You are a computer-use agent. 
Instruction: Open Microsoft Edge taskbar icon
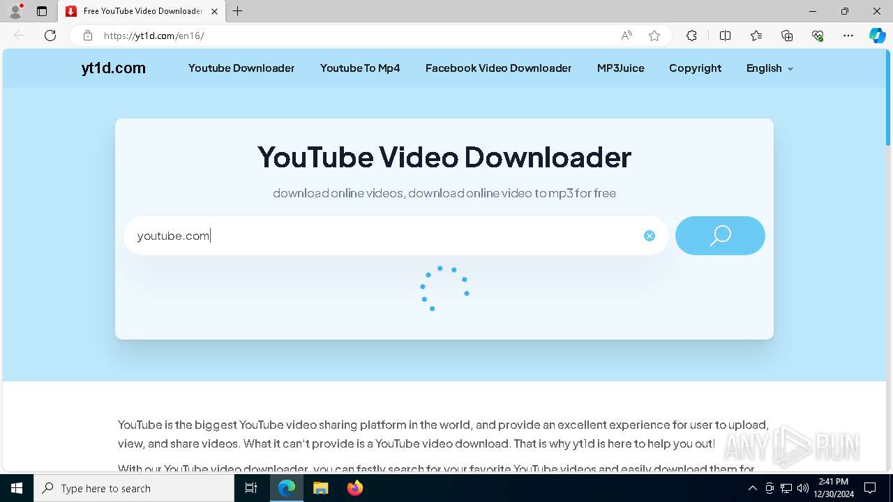point(287,488)
